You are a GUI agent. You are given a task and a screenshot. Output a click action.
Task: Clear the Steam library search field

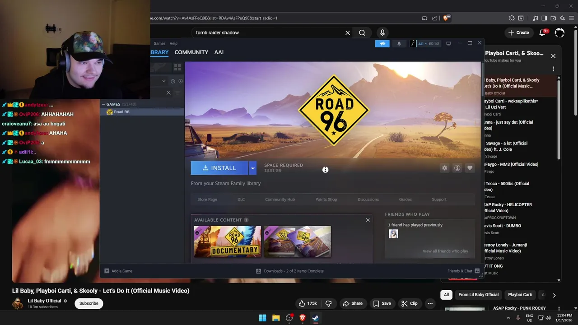168,93
